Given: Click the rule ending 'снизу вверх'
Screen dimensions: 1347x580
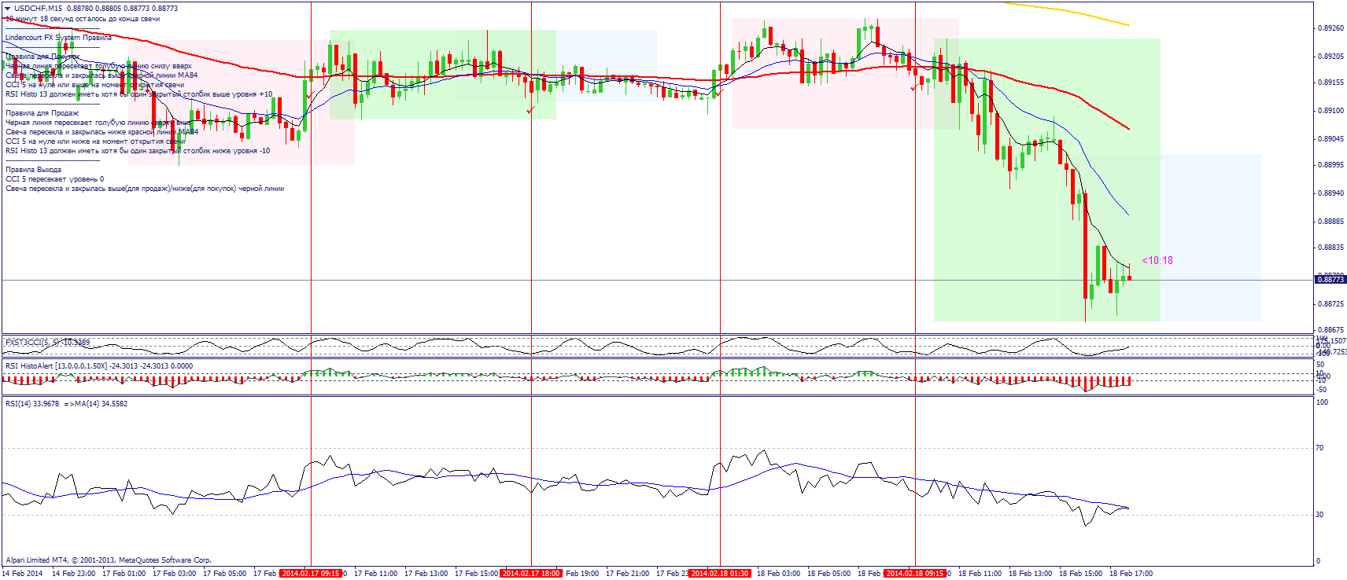Looking at the screenshot, I should click(98, 66).
